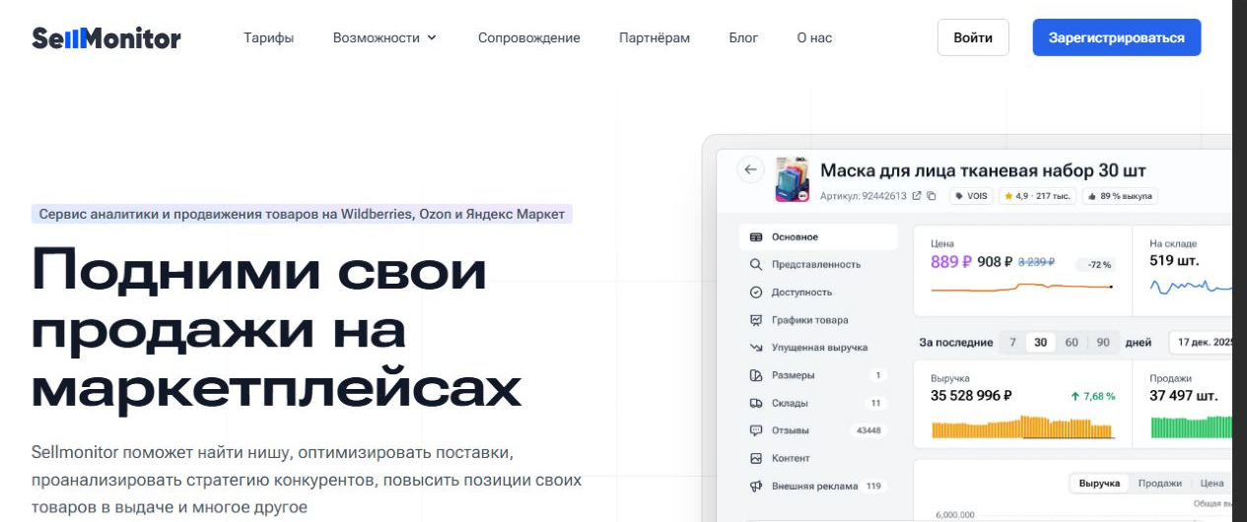Open Представленность with the magnifier icon
1247x522 pixels.
818,265
